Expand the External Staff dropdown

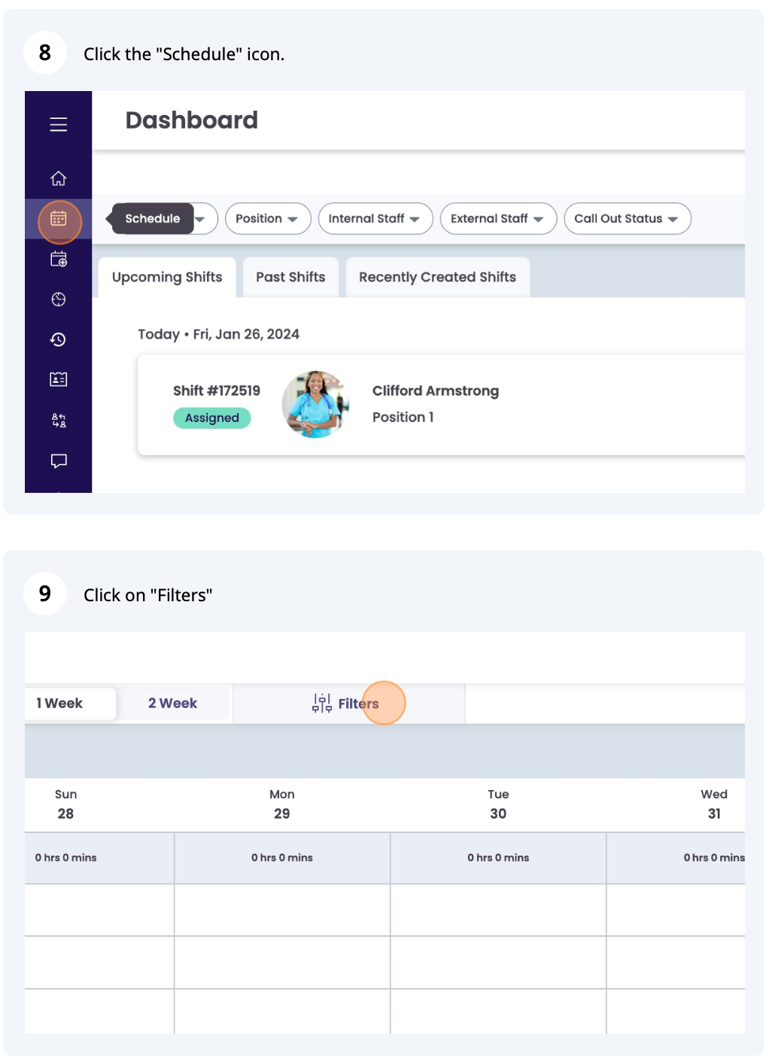tap(498, 218)
